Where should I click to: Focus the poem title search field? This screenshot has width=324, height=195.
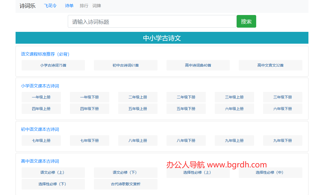(152, 22)
